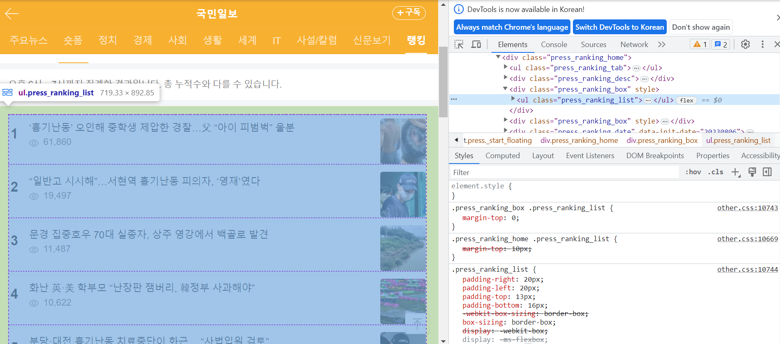780x344 pixels.
Task: Expand collapsed ellipsis in second press_ranking_box row
Action: [665, 121]
